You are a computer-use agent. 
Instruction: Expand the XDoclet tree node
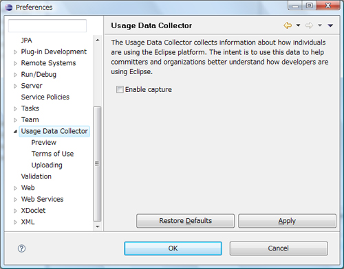(x=15, y=211)
